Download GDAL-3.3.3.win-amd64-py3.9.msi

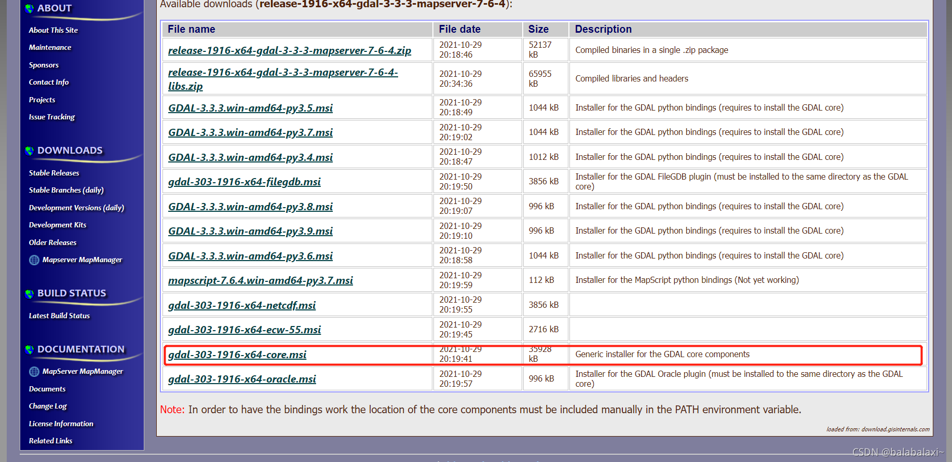(250, 231)
